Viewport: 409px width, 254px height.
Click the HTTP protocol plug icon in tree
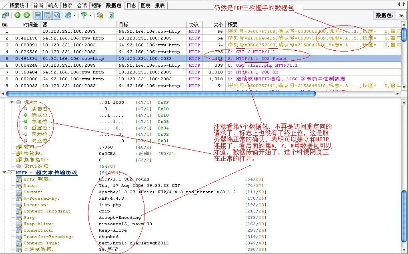(x=11, y=173)
